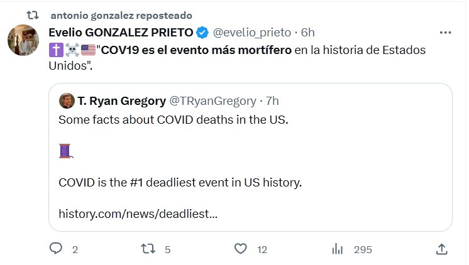The height and width of the screenshot is (265, 469).
Task: Open Evelio Gonzalez Prieto's profile picture
Action: 24,40
